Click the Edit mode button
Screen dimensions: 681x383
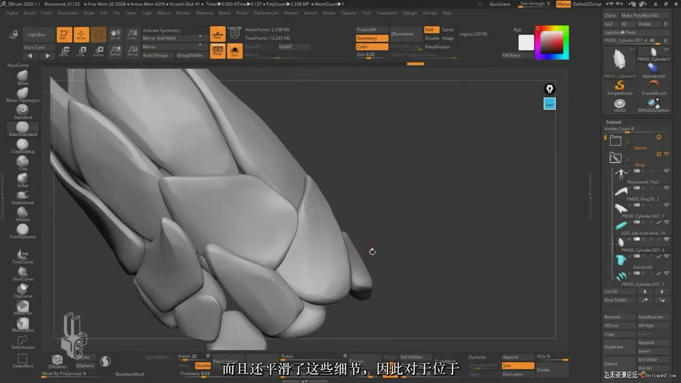pyautogui.click(x=64, y=34)
